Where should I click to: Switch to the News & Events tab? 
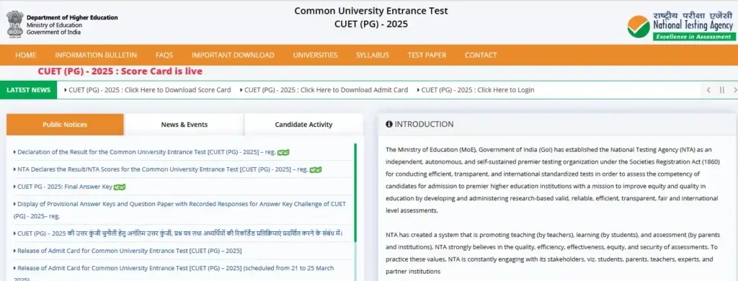pyautogui.click(x=184, y=125)
